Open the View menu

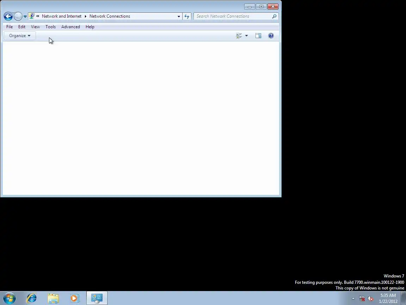click(36, 27)
